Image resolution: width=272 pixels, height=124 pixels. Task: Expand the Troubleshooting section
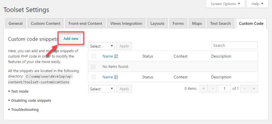[x=23, y=109]
